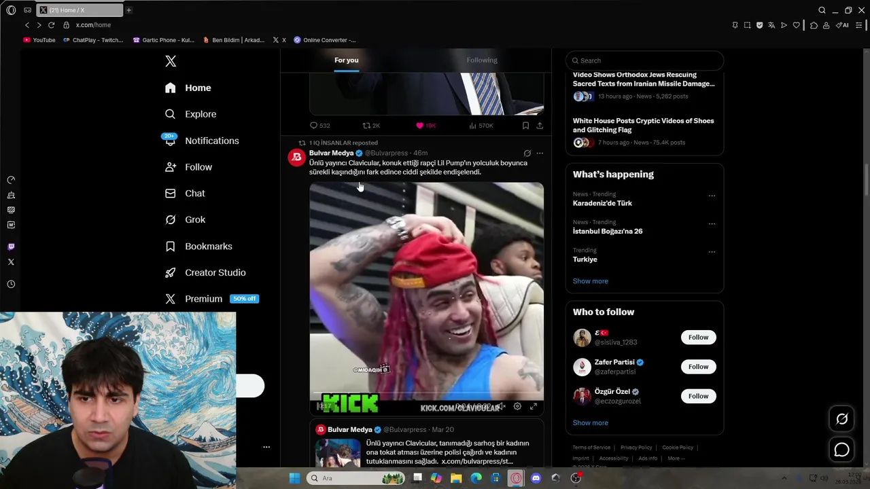Open video settings gear on player
The image size is (870, 489).
pyautogui.click(x=517, y=406)
